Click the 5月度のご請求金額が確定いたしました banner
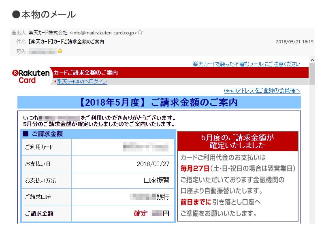 coord(238,141)
